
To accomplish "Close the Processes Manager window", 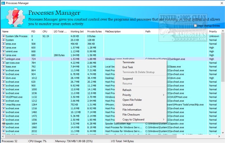I will pyautogui.click(x=222, y=3).
